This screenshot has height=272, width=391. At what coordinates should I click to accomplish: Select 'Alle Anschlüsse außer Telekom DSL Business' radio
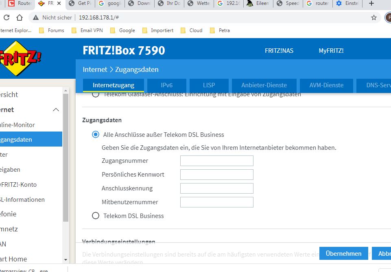click(96, 135)
